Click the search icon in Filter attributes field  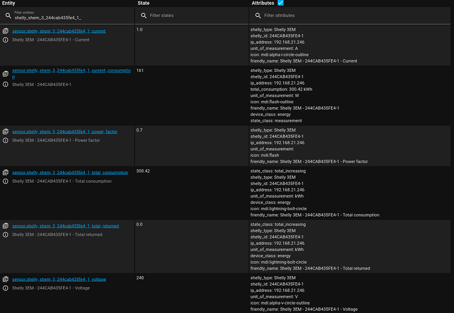258,15
